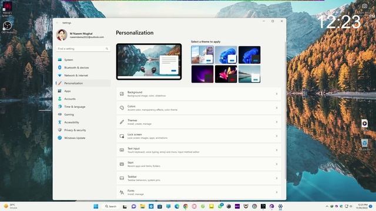Click the Find a setting search box
376x211 pixels.
click(x=83, y=49)
